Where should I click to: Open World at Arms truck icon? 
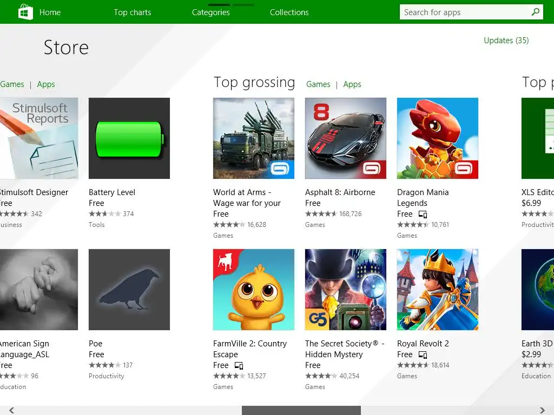click(254, 138)
